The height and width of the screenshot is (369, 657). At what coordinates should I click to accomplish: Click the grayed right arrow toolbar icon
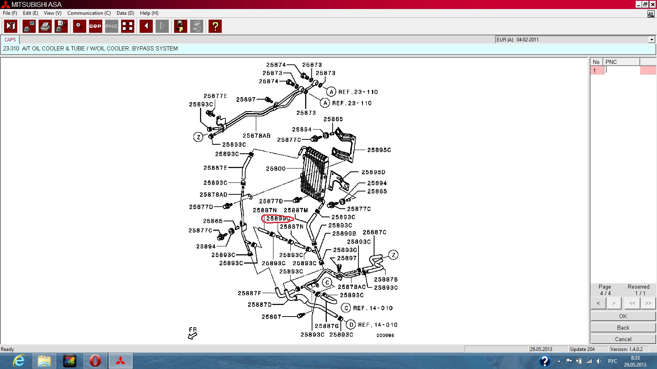(x=162, y=26)
